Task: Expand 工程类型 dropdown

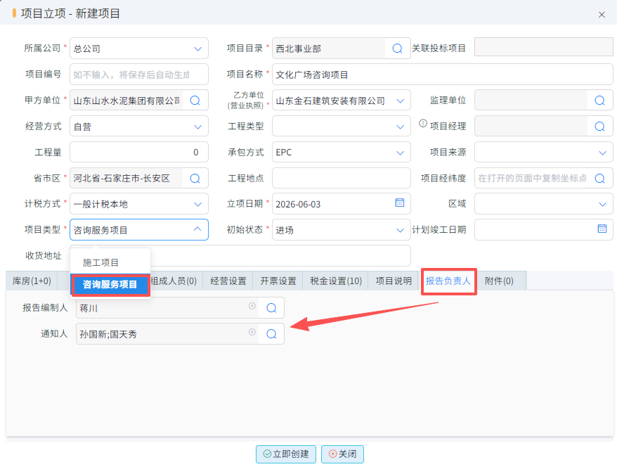Action: tap(400, 127)
